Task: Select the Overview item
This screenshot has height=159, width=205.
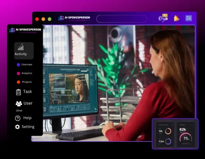Action: pos(27,65)
